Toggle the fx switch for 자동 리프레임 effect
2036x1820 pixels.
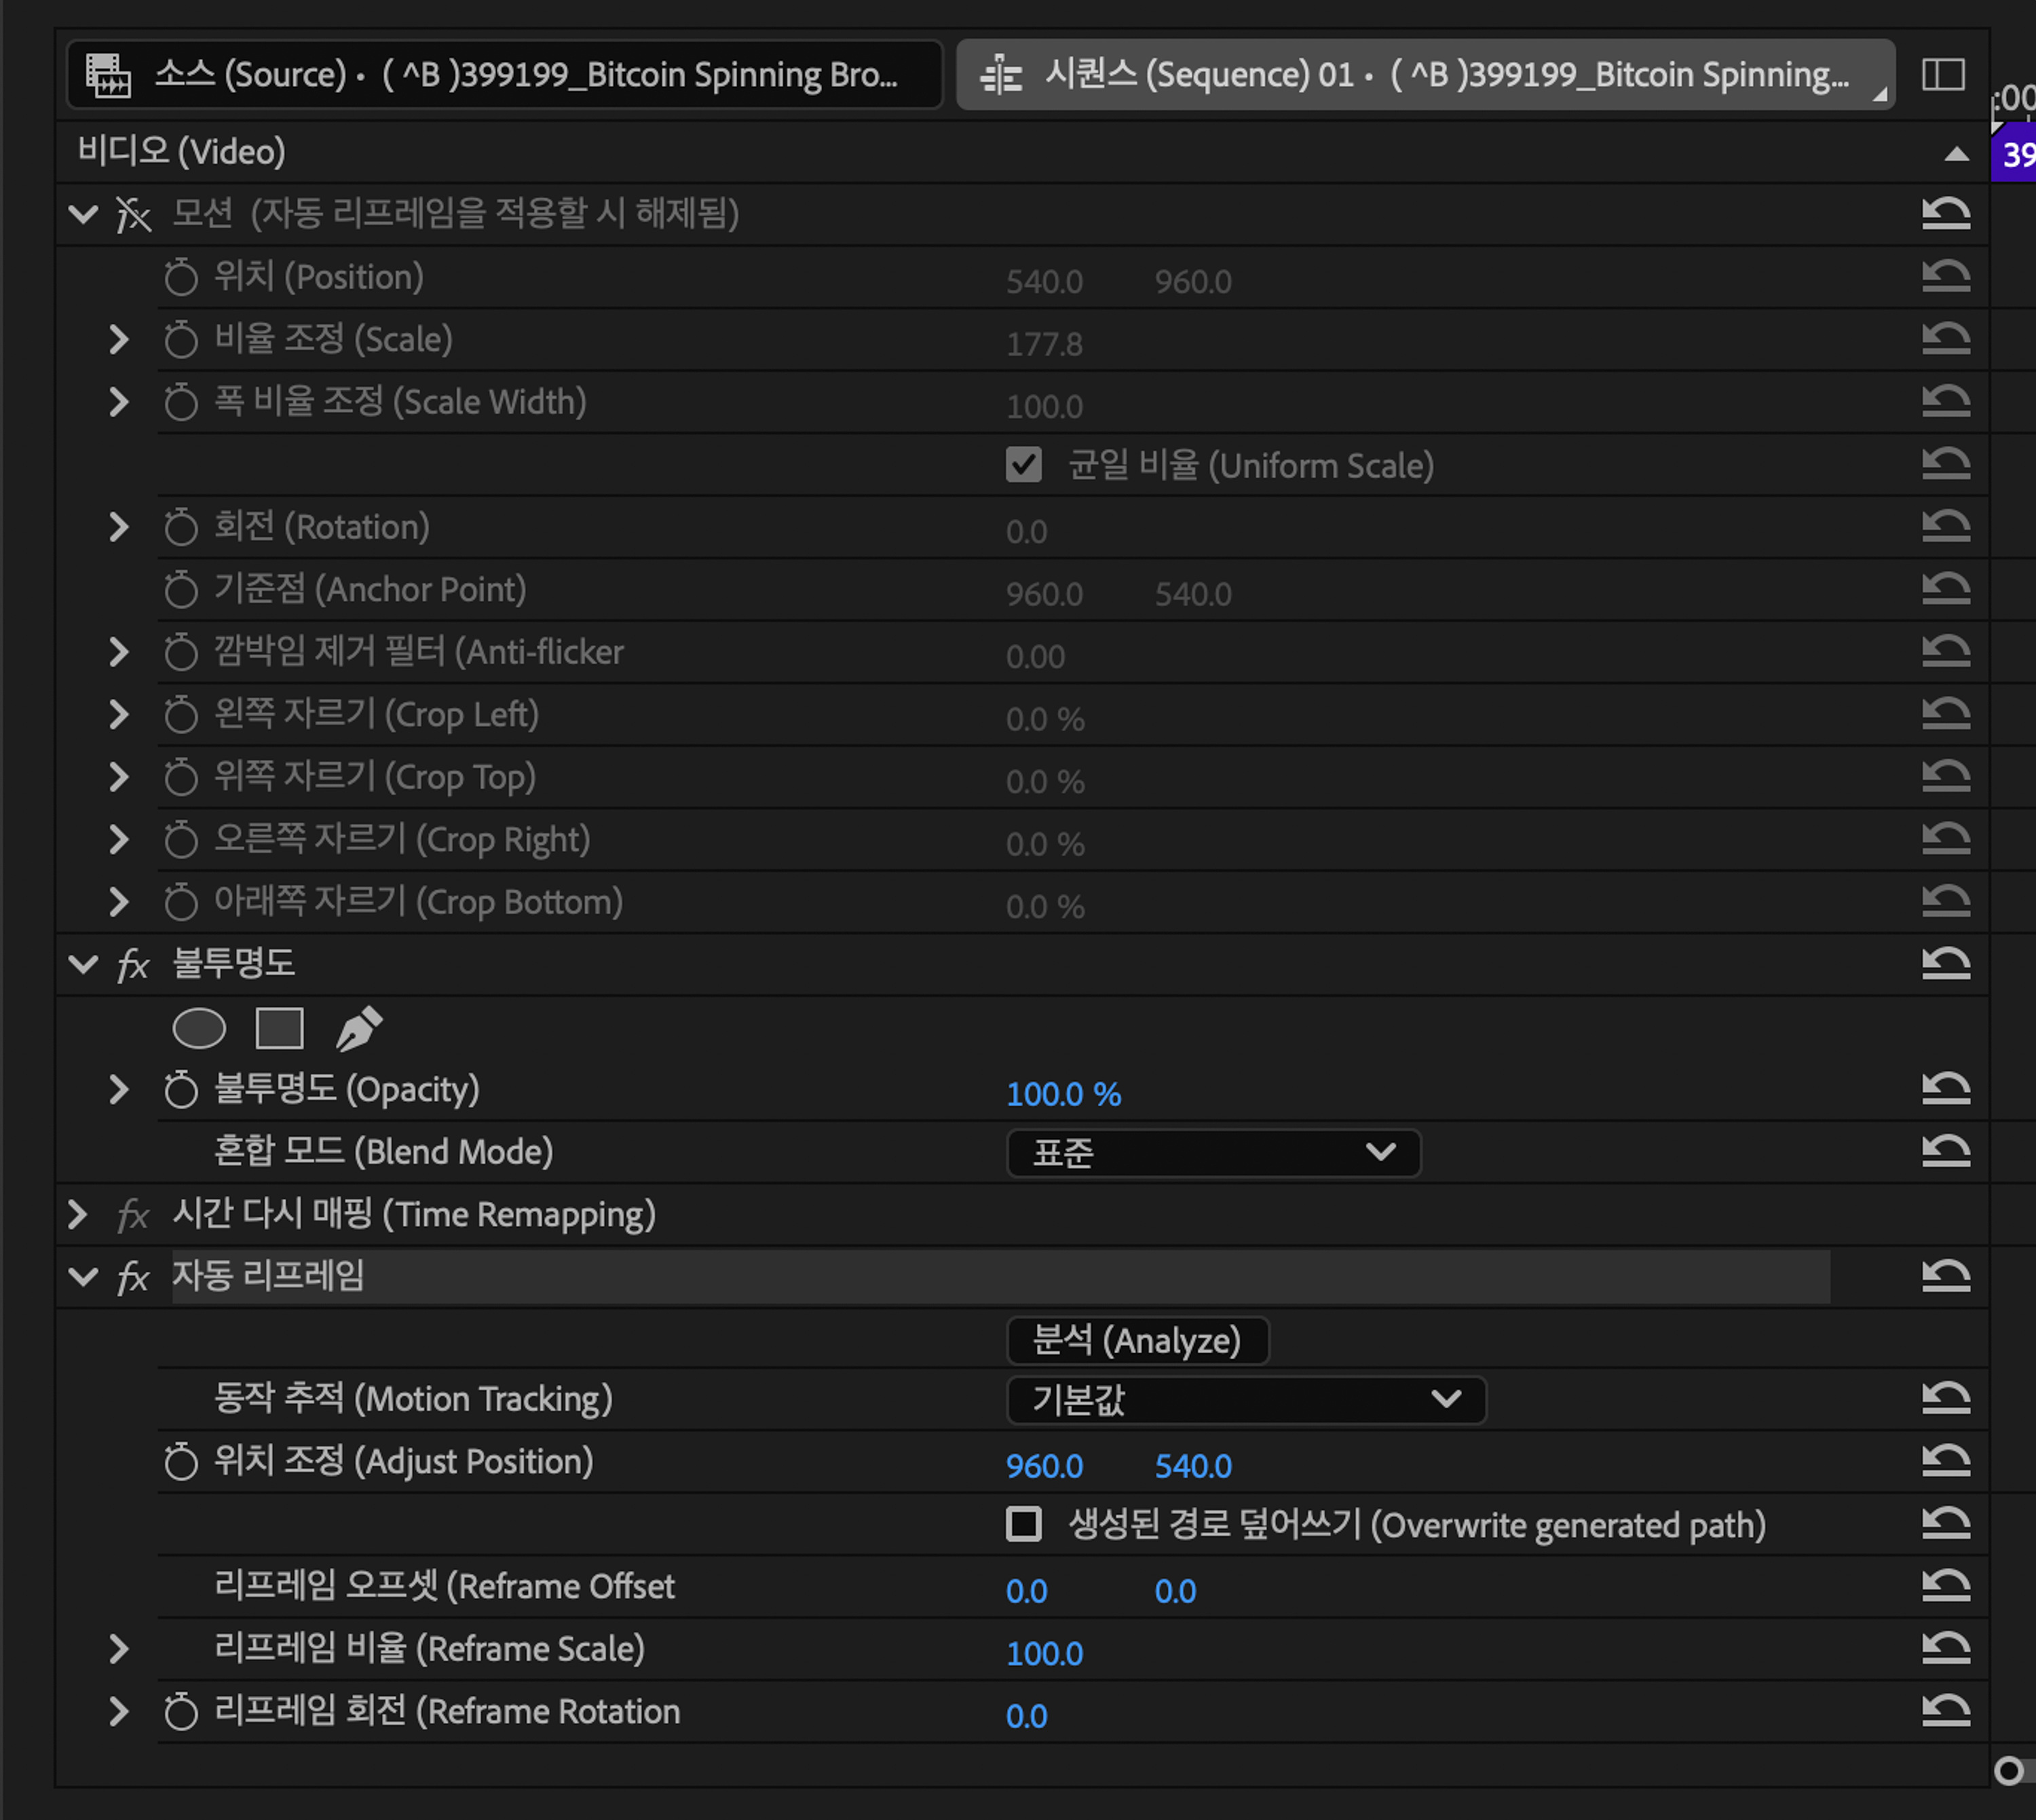coord(133,1277)
